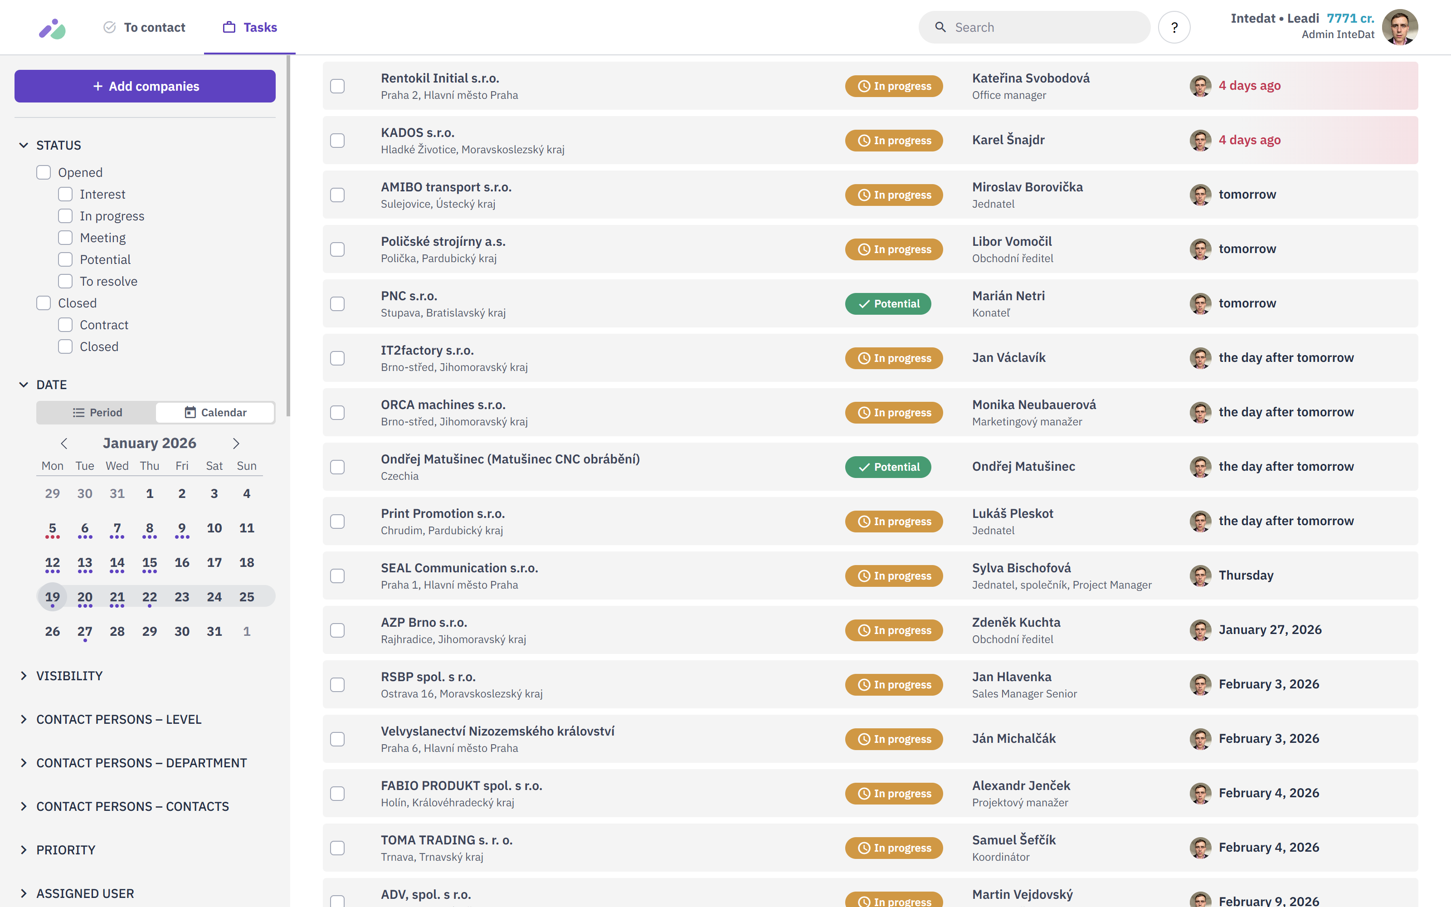Click search magnifier icon
Screen dimensions: 1451x907
click(x=940, y=28)
